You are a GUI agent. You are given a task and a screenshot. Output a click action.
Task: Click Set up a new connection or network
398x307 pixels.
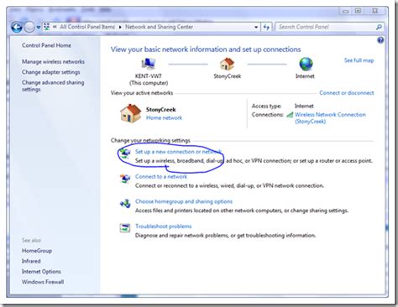click(x=178, y=152)
